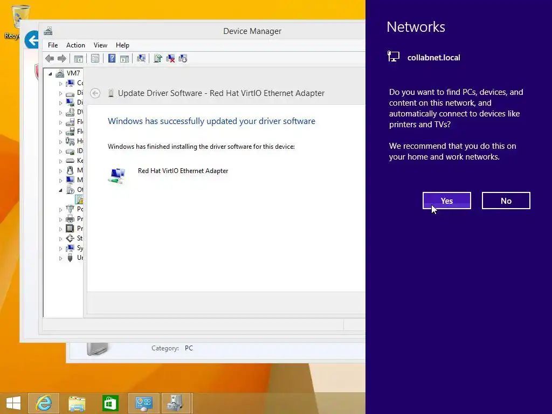Switch to Control Panel taskbar window

point(143,403)
